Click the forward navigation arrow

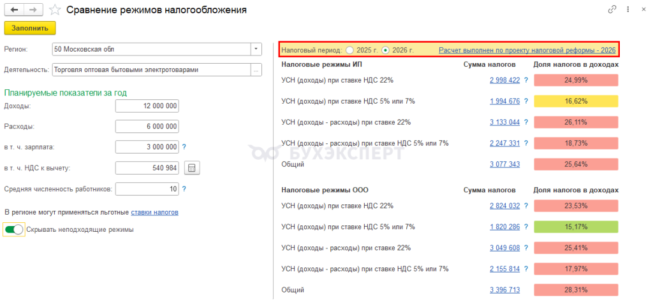33,10
